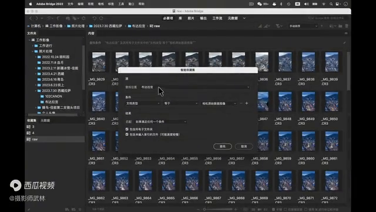376x212 pixels.
Task: Switch to 元数据 panel tab
Action: [45, 120]
